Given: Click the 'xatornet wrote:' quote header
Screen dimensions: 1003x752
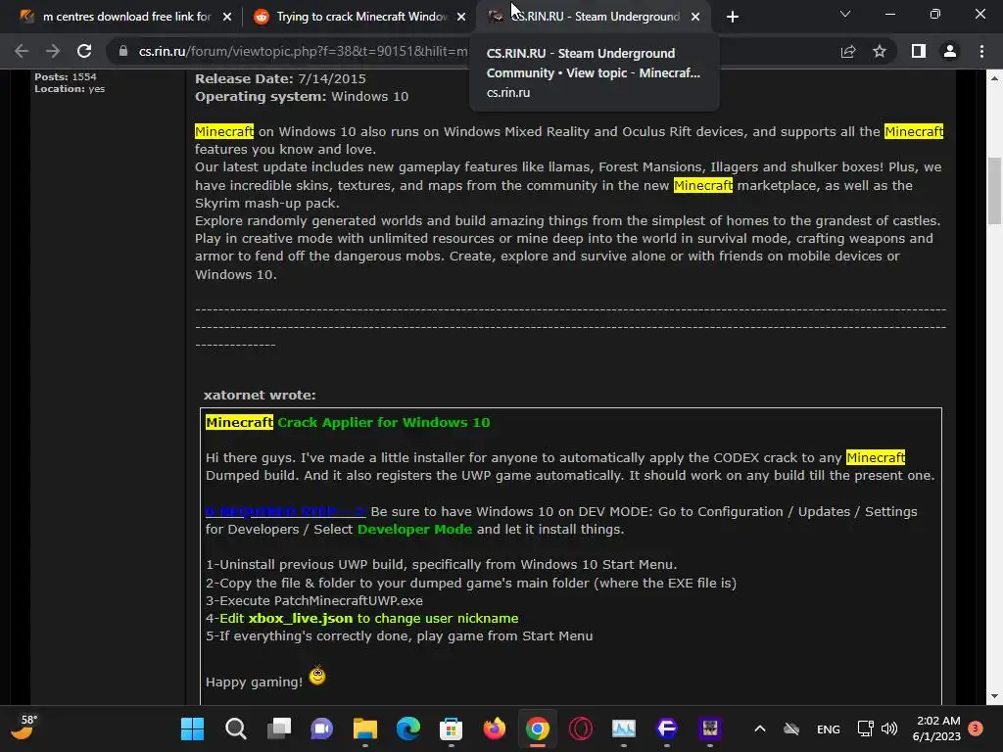Looking at the screenshot, I should click(260, 396).
